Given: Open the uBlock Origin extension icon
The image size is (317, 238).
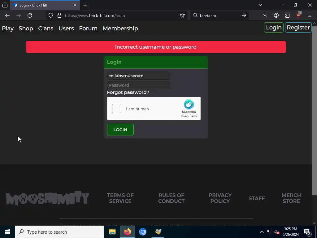Looking at the screenshot, I should (x=299, y=15).
